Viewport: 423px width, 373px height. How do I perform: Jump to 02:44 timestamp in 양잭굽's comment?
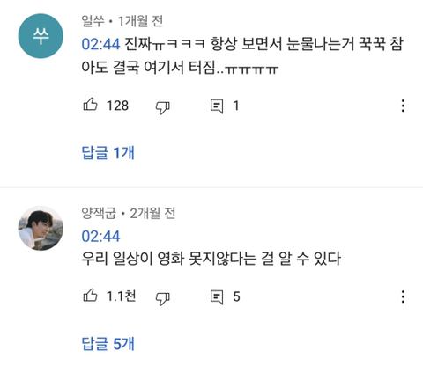[100, 236]
